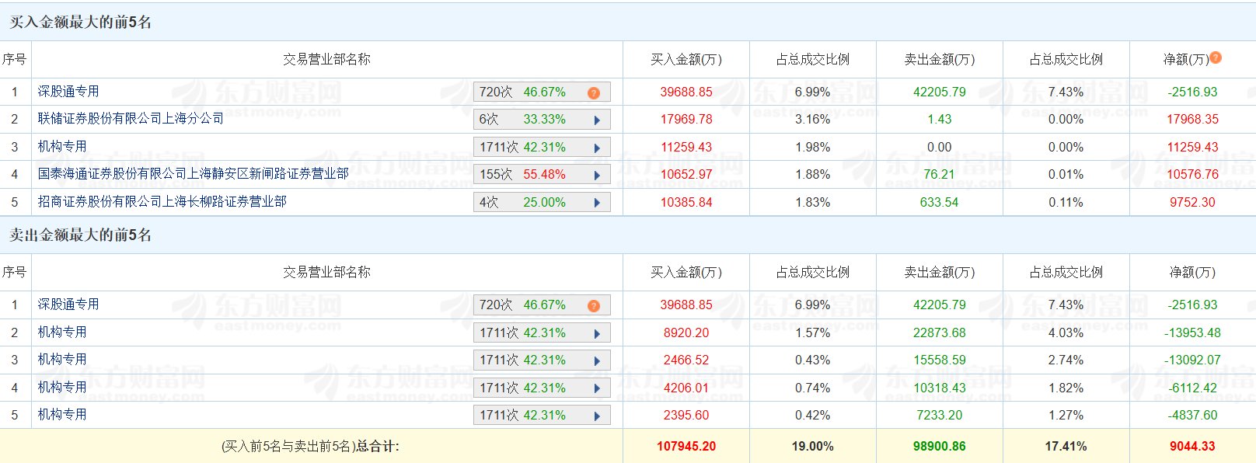Click orange question icon in buy-table 深股通专用 row
This screenshot has height=463, width=1256.
click(x=594, y=93)
